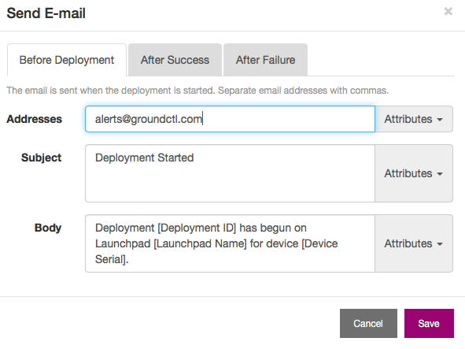Open Attributes dropdown for the Body
The width and height of the screenshot is (465, 349).
pos(414,243)
